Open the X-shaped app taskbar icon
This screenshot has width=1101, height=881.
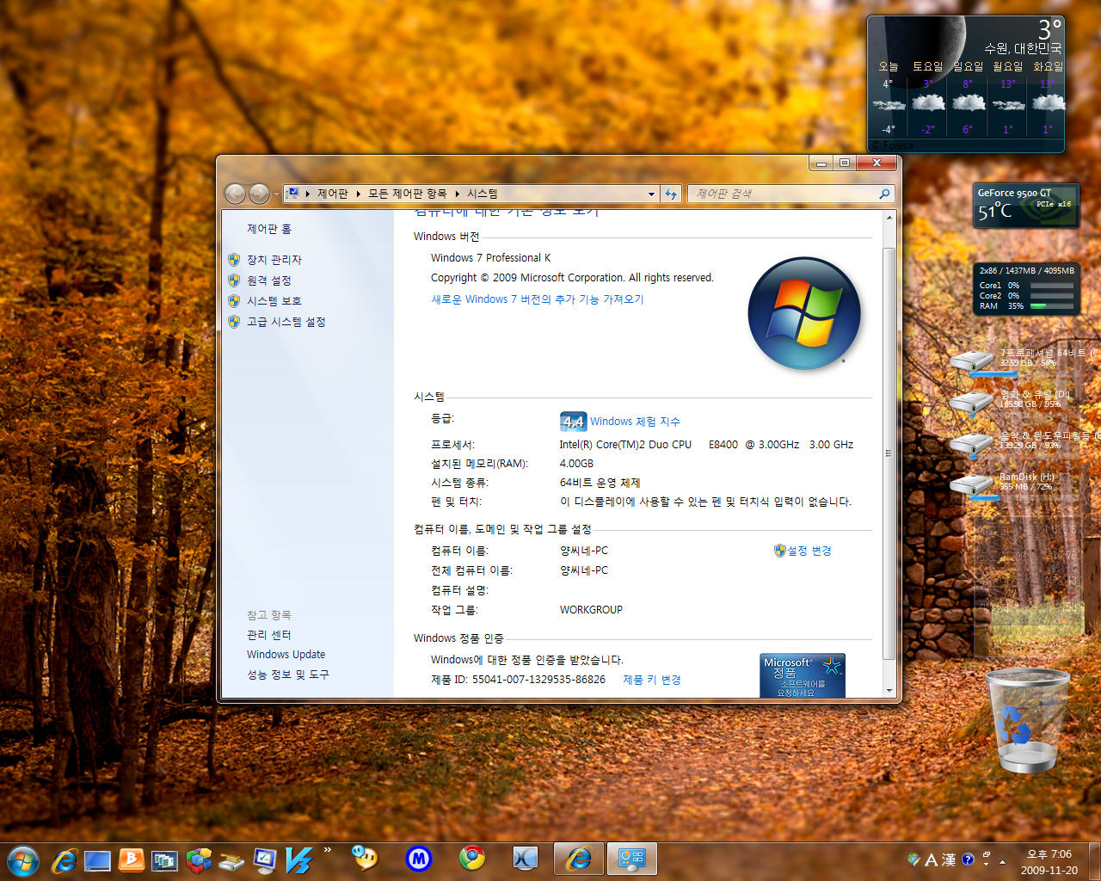click(x=525, y=858)
